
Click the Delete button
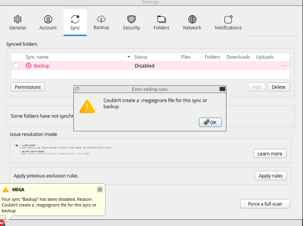click(x=279, y=87)
